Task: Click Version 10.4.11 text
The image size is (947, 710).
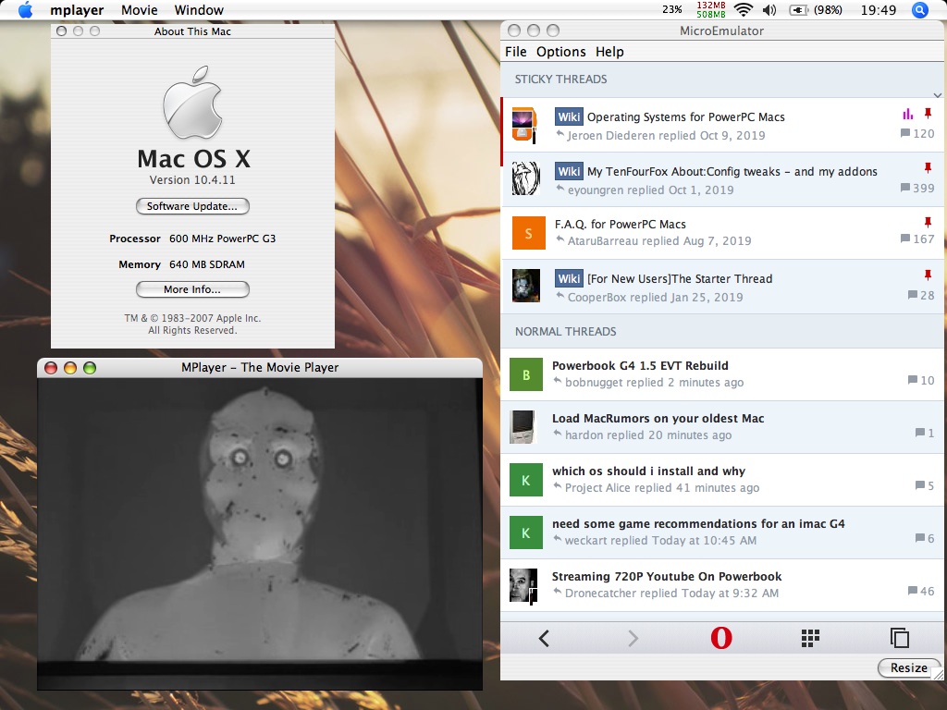Action: pyautogui.click(x=192, y=180)
